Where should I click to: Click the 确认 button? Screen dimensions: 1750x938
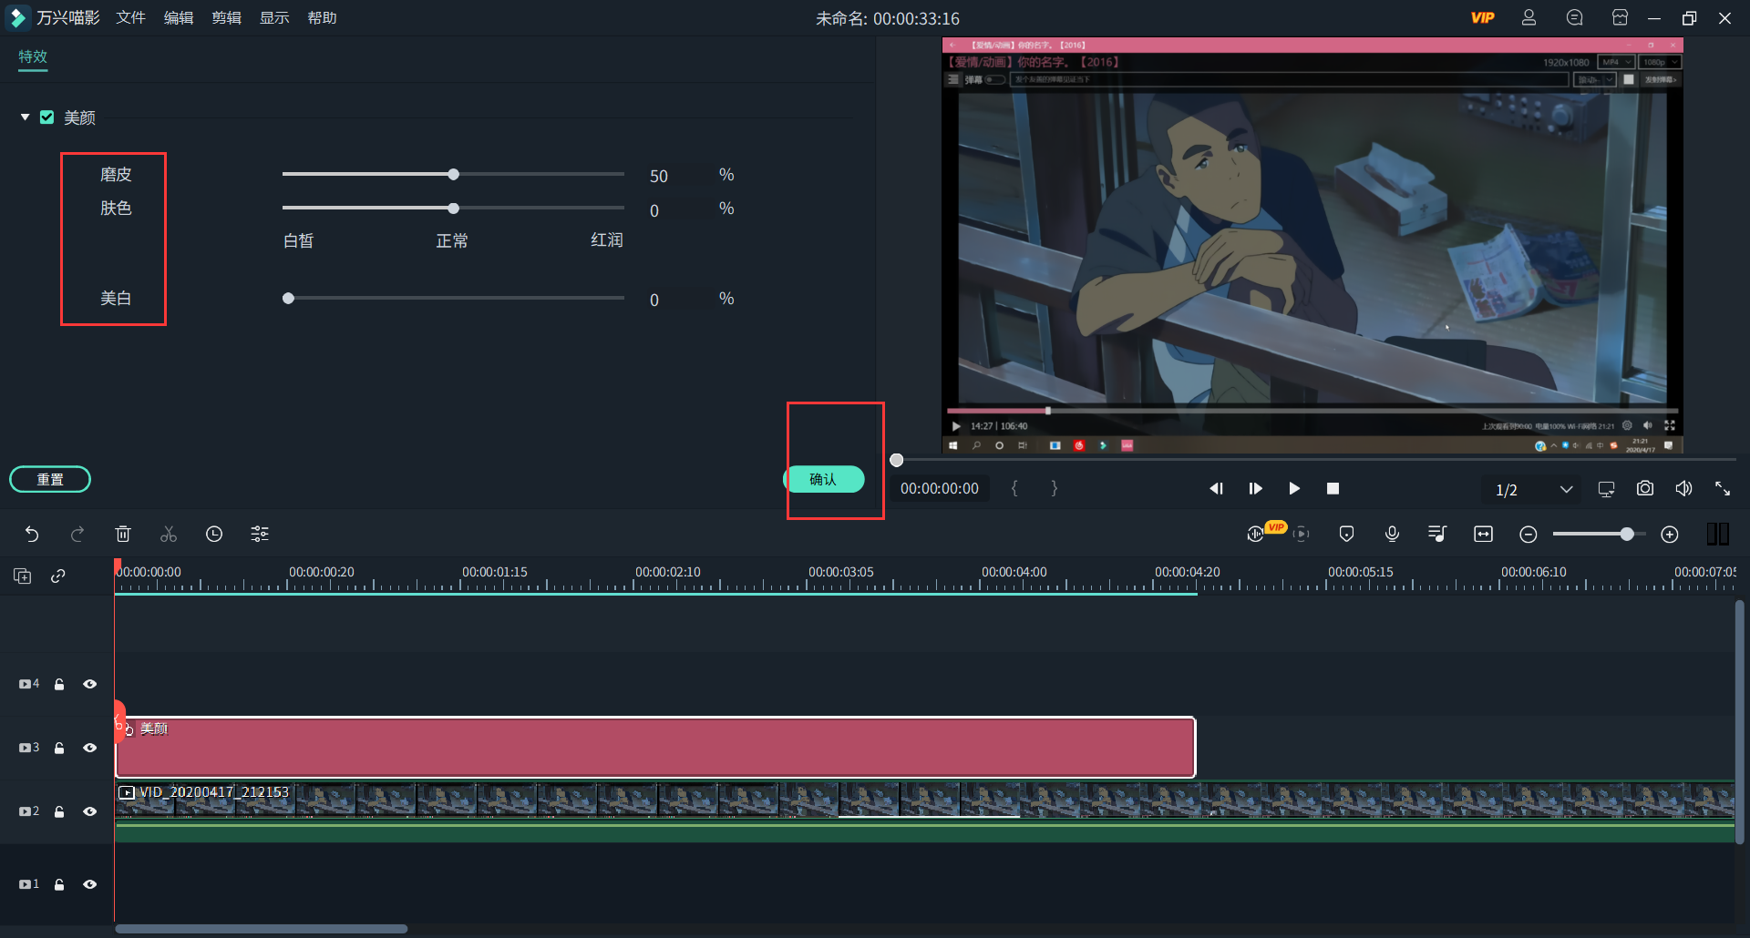(824, 479)
